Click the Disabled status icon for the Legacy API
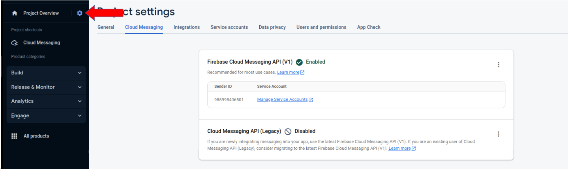This screenshot has height=169, width=568. pos(288,132)
